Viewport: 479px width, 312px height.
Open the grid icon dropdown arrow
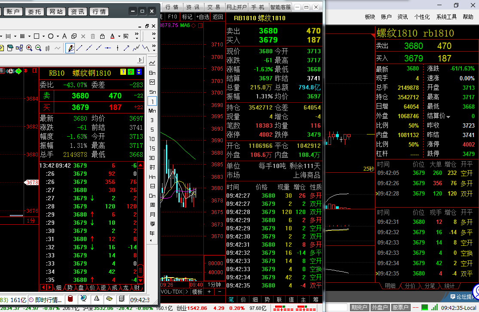tap(29, 37)
